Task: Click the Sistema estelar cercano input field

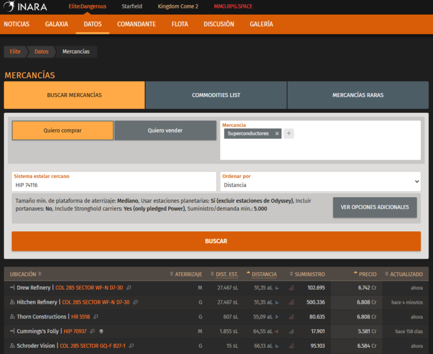Action: coord(114,182)
